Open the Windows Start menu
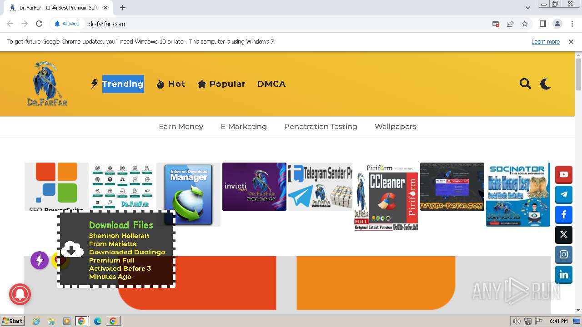Image resolution: width=582 pixels, height=327 pixels. point(13,321)
